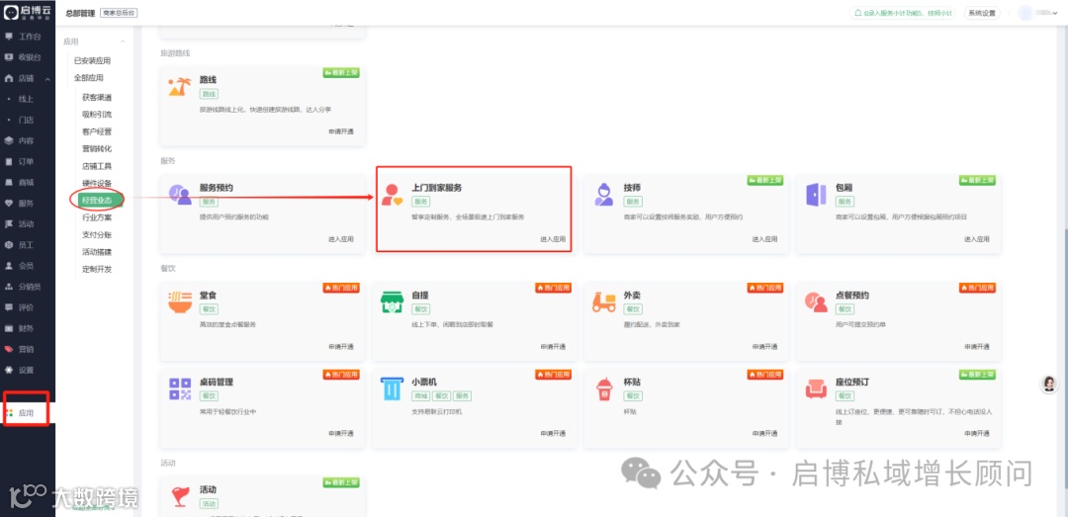1068x517 pixels.
Task: Click the 技师 technician icon
Action: [603, 195]
